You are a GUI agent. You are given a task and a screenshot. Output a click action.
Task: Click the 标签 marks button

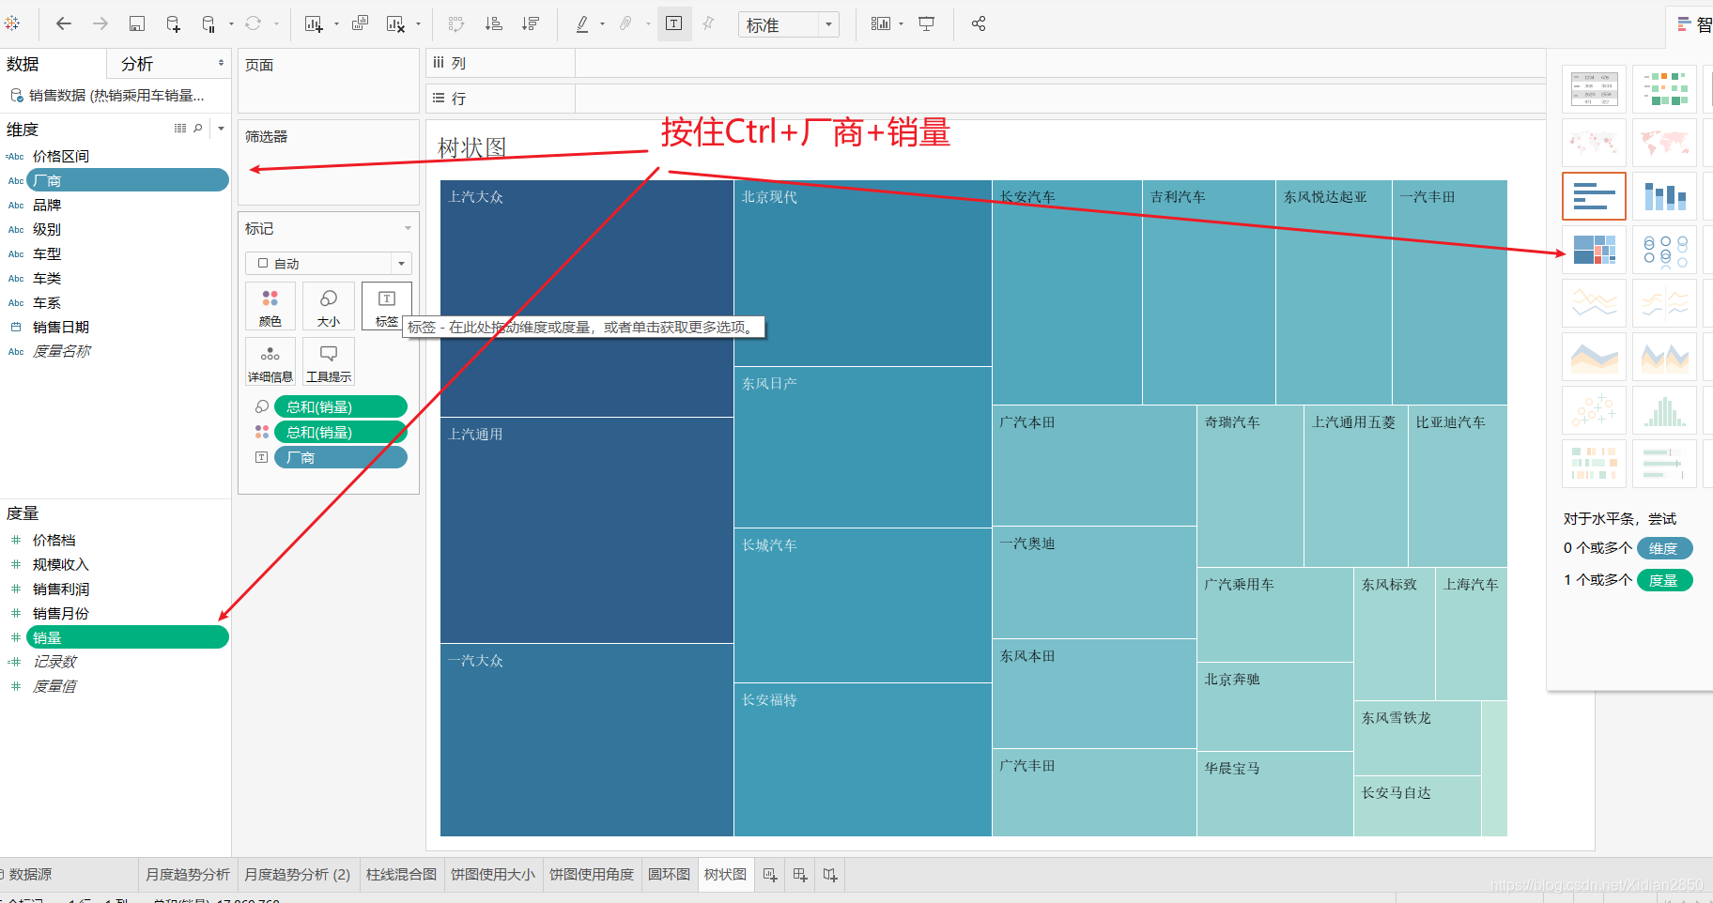point(386,307)
